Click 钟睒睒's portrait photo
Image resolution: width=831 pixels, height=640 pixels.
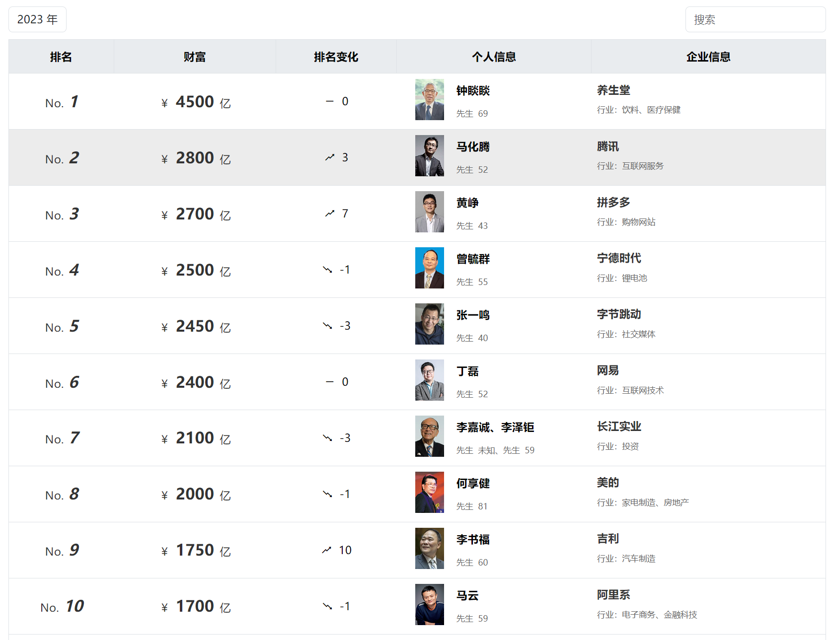429,100
